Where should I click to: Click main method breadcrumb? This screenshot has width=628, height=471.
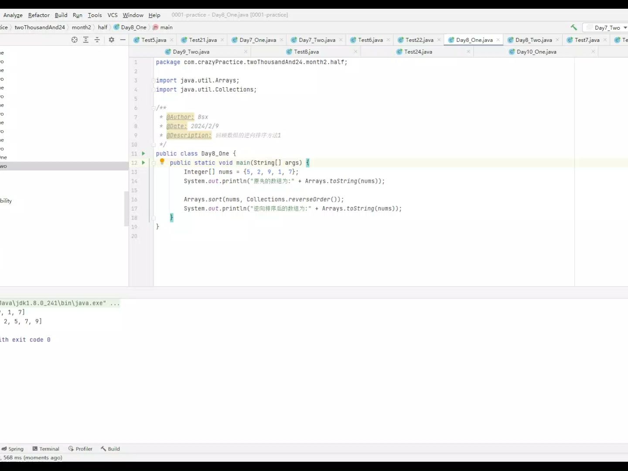[x=163, y=27]
